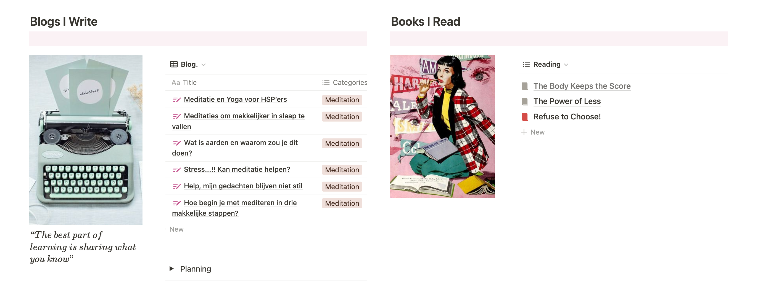776x300 pixels.
Task: Click the table view icon beside Blog.
Action: 174,65
